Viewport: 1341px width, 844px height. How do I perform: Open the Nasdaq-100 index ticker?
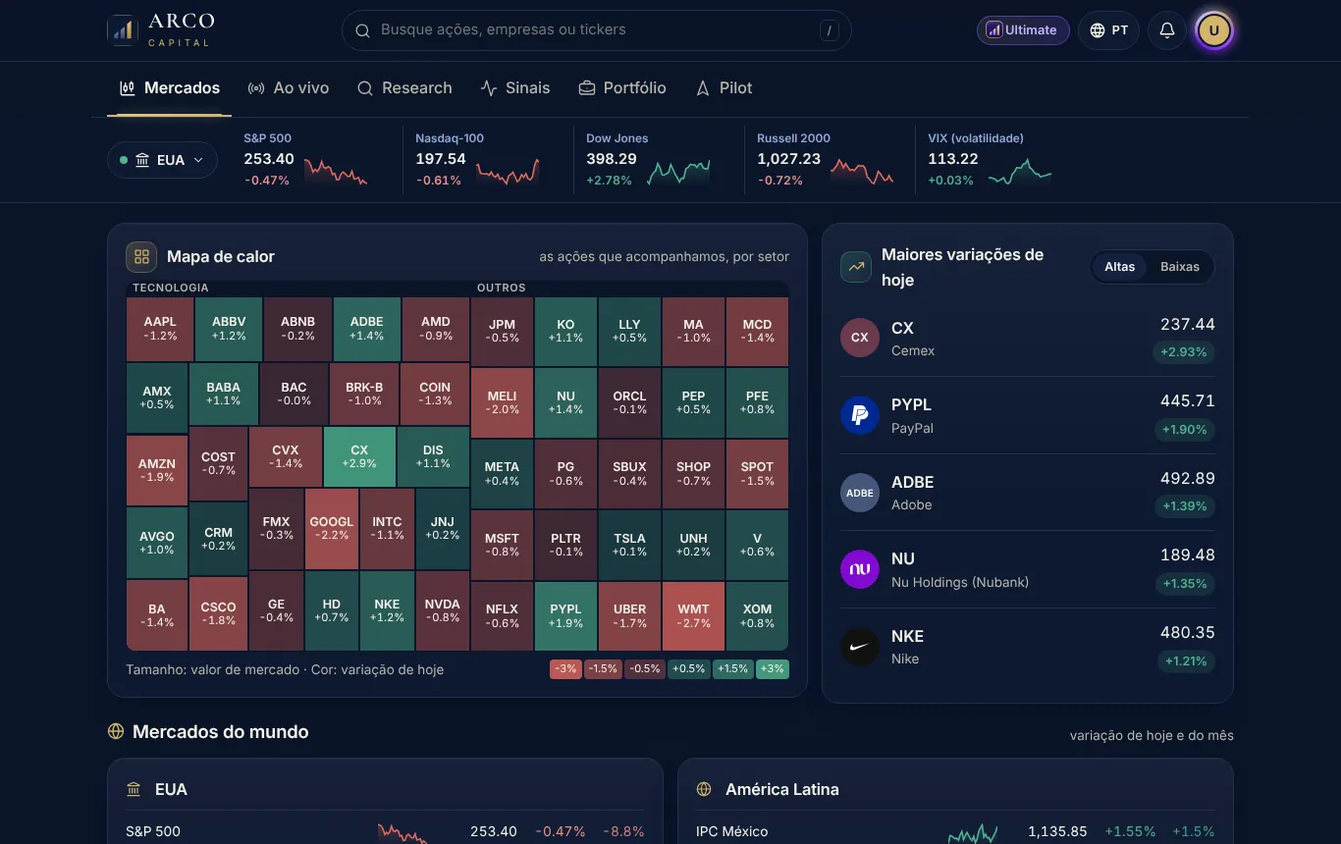[x=477, y=160]
